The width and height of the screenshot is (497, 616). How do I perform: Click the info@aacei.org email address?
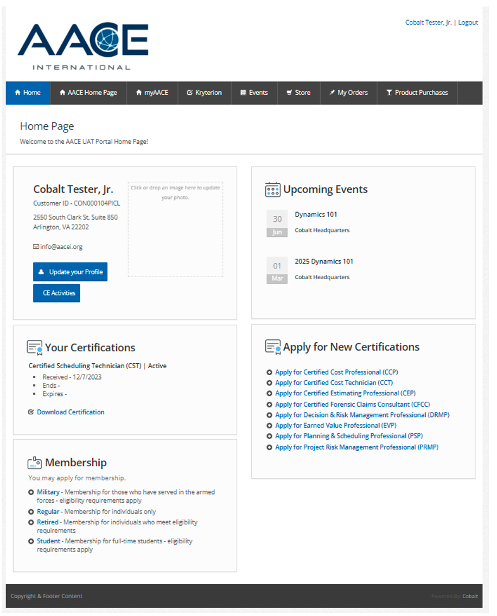61,247
